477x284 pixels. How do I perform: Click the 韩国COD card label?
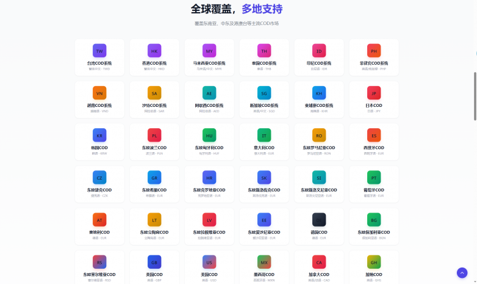click(99, 148)
